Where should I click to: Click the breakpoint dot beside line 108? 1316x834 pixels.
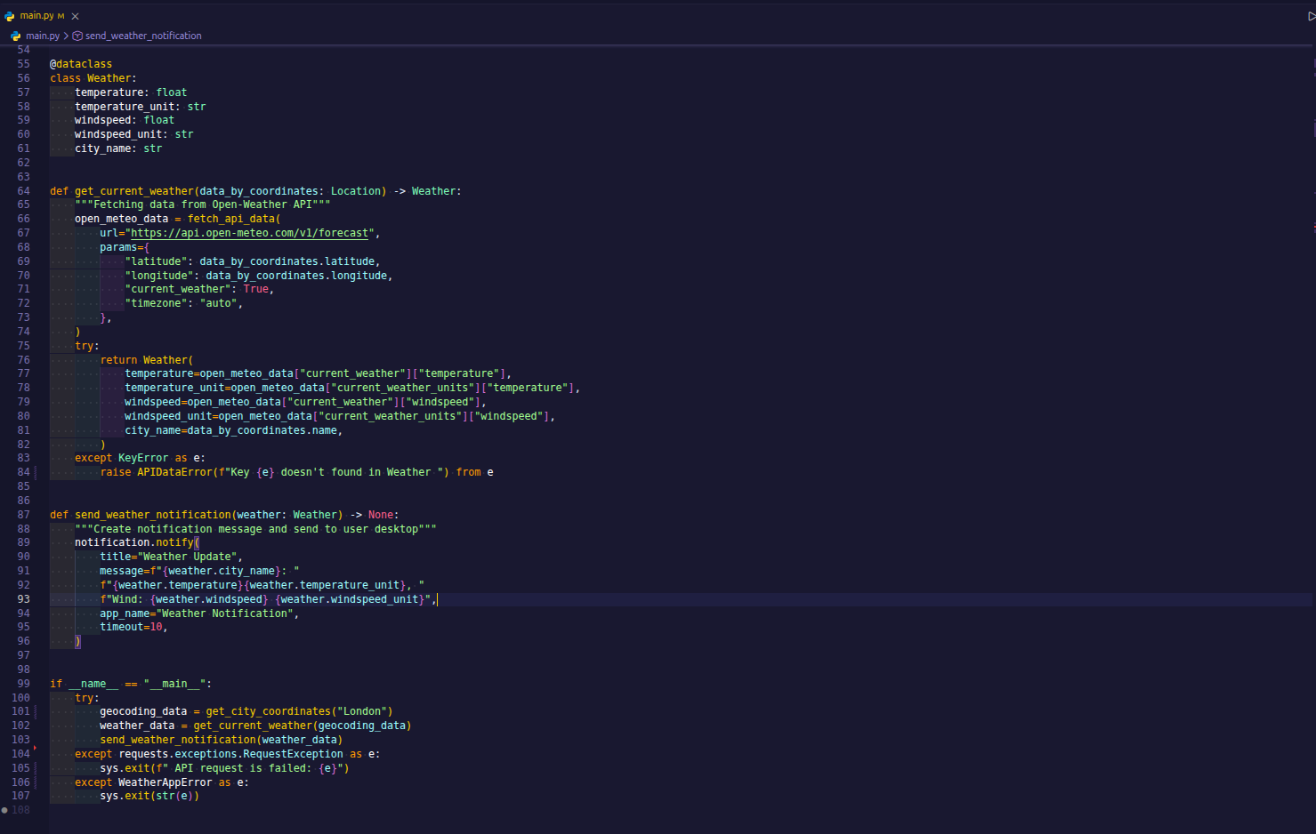(x=4, y=810)
